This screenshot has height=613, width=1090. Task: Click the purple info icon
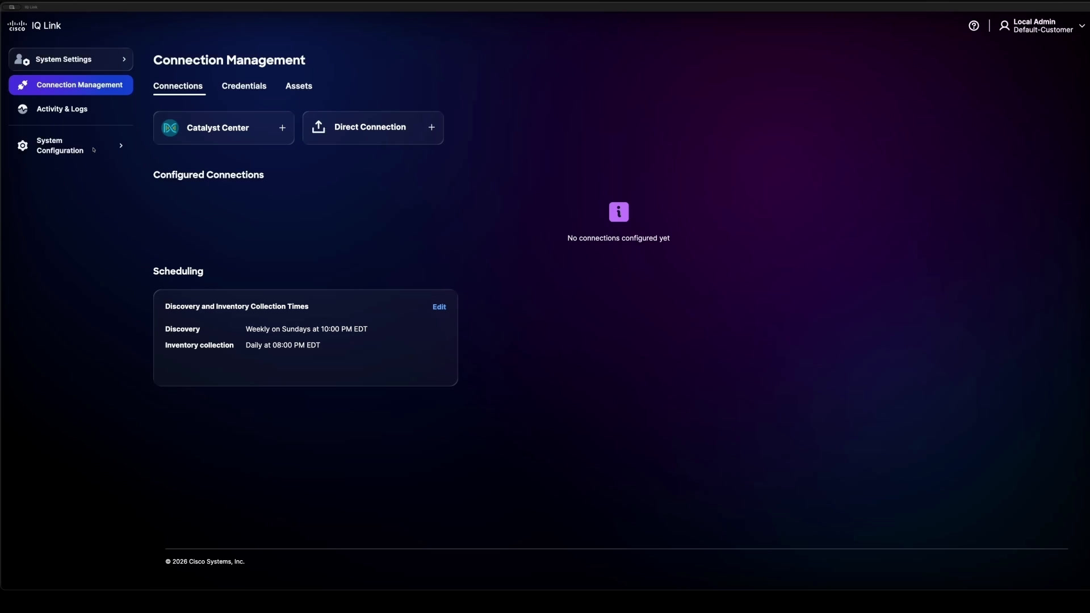(x=619, y=212)
